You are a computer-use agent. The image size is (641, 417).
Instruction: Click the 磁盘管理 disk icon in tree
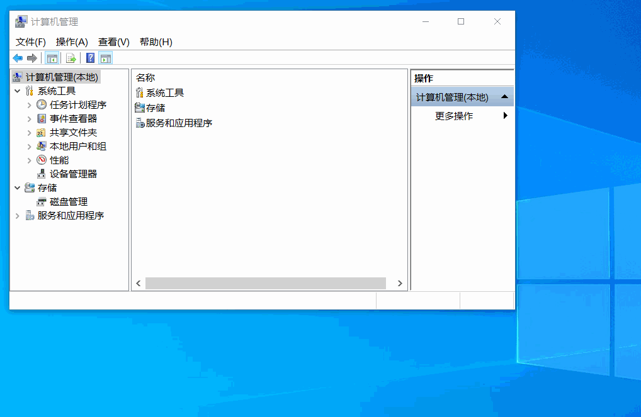coord(42,201)
